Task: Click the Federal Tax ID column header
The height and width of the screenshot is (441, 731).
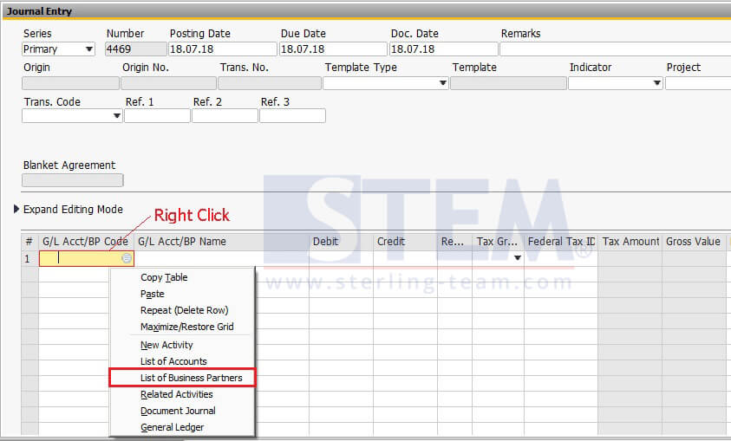Action: pyautogui.click(x=561, y=242)
